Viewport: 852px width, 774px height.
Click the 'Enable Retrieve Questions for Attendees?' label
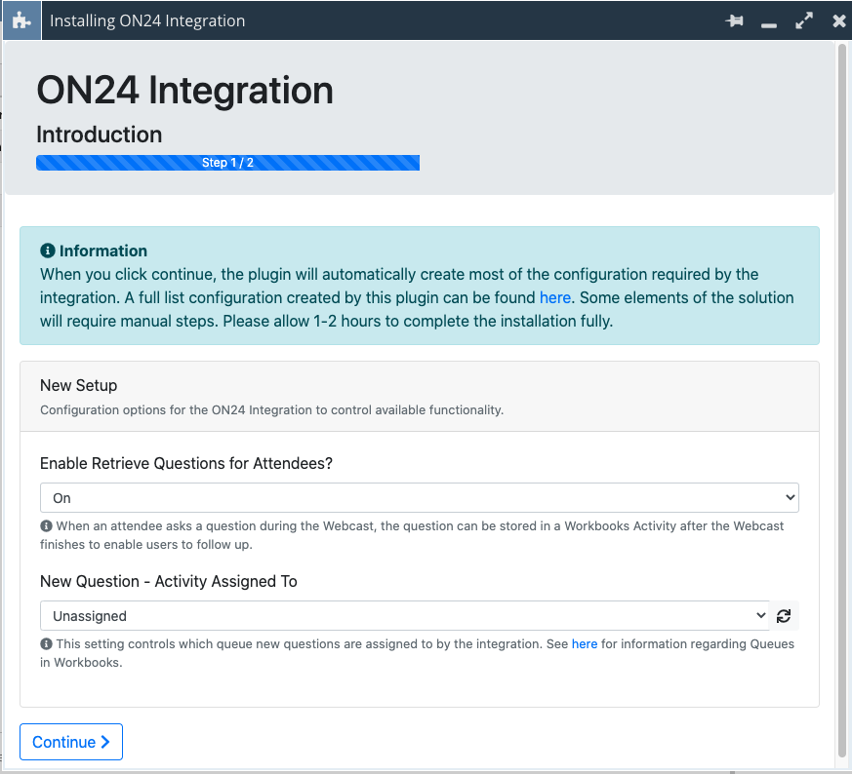pyautogui.click(x=186, y=463)
